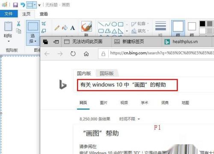Select the Pencil tool
The image size is (214, 154).
pos(57,28)
